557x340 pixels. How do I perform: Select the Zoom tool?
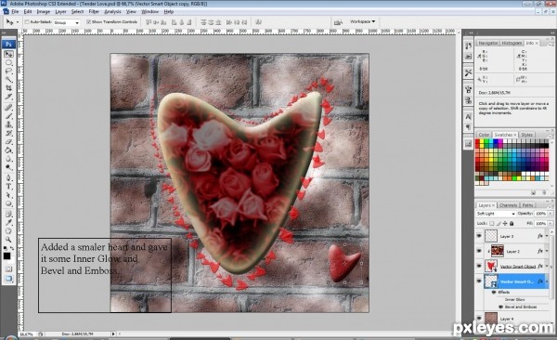click(x=8, y=240)
